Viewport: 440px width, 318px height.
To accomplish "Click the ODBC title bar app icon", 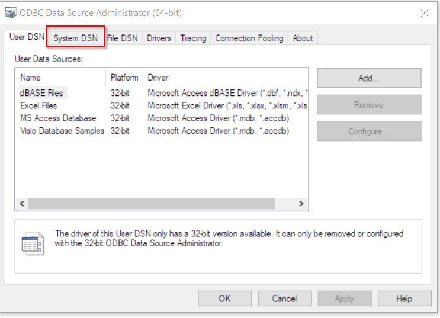I will pos(10,13).
